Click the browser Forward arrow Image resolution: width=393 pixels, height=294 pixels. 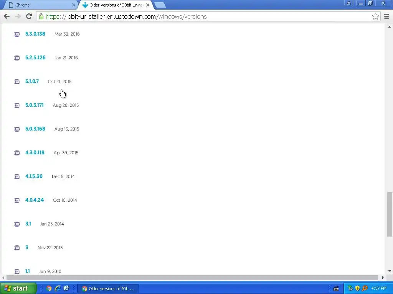click(18, 16)
